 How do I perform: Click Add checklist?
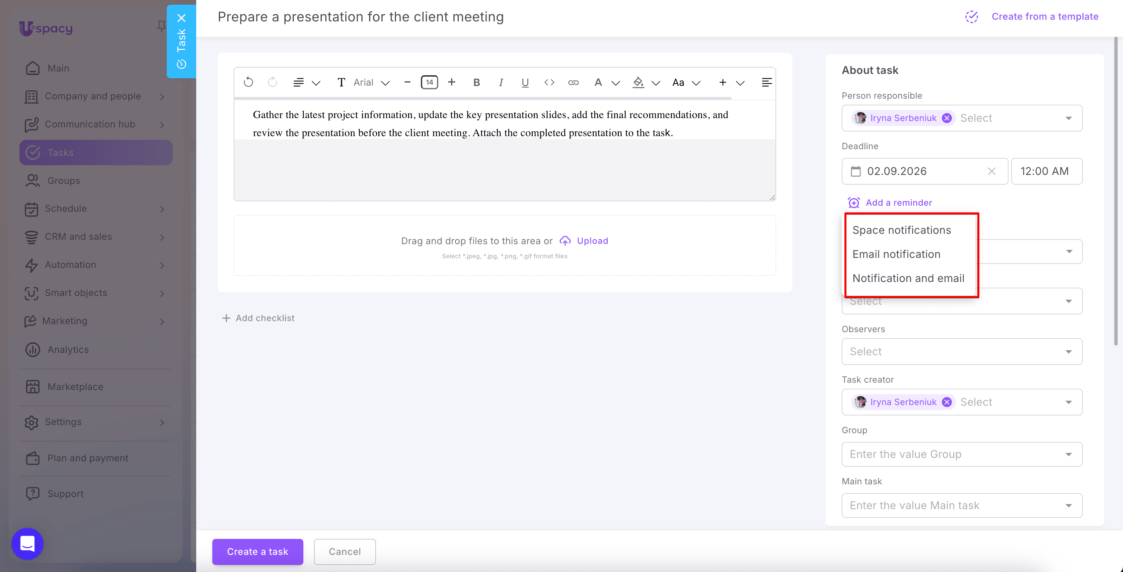pyautogui.click(x=258, y=318)
